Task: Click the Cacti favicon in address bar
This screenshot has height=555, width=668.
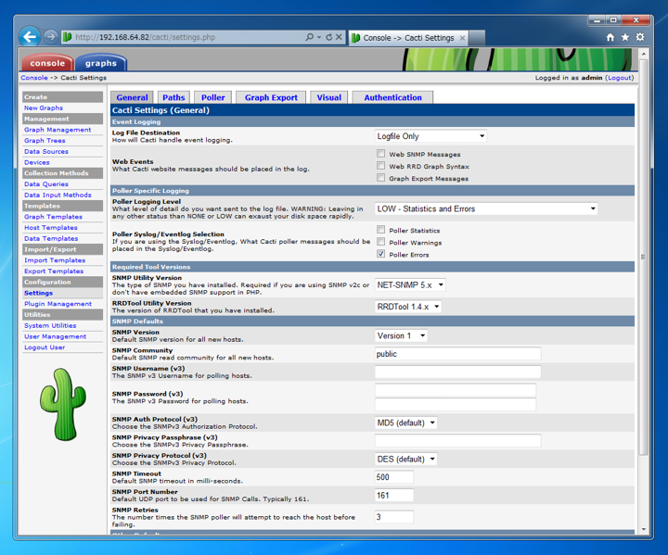Action: point(67,37)
